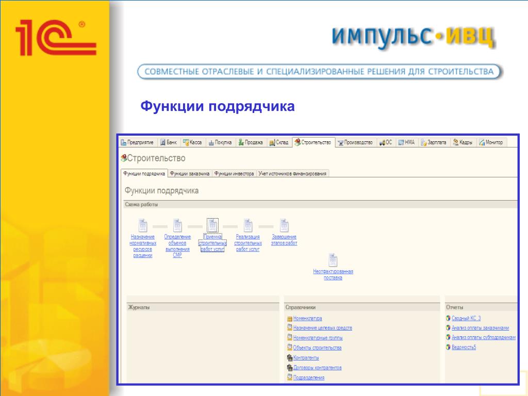The width and height of the screenshot is (528, 396).
Task: Switch to the Кадры tab
Action: coord(463,142)
